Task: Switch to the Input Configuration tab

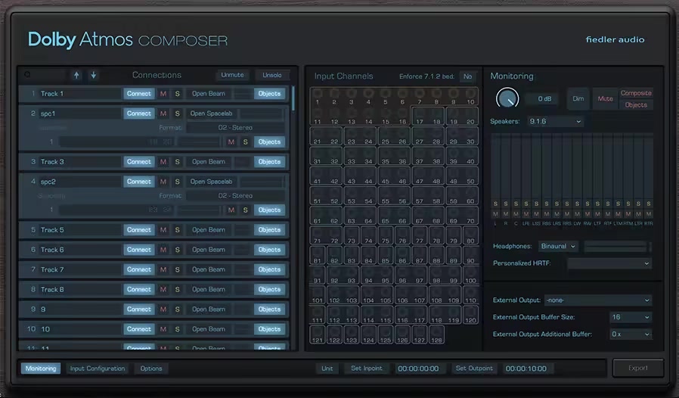Action: tap(98, 368)
